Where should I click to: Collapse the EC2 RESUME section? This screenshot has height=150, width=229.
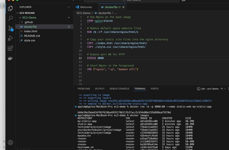(x=27, y=13)
